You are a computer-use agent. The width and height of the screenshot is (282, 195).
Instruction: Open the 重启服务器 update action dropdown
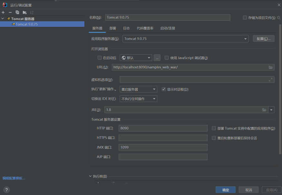point(138,89)
